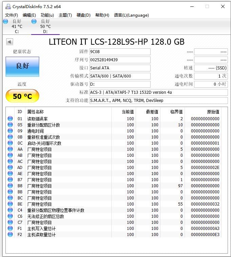Click the status icon for row C7
231x257 pixels.
pyautogui.click(x=10, y=222)
